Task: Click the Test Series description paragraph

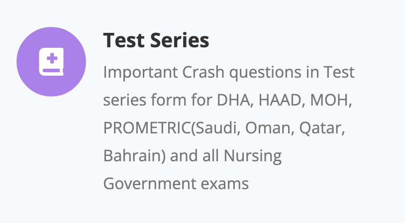Action: 229,128
